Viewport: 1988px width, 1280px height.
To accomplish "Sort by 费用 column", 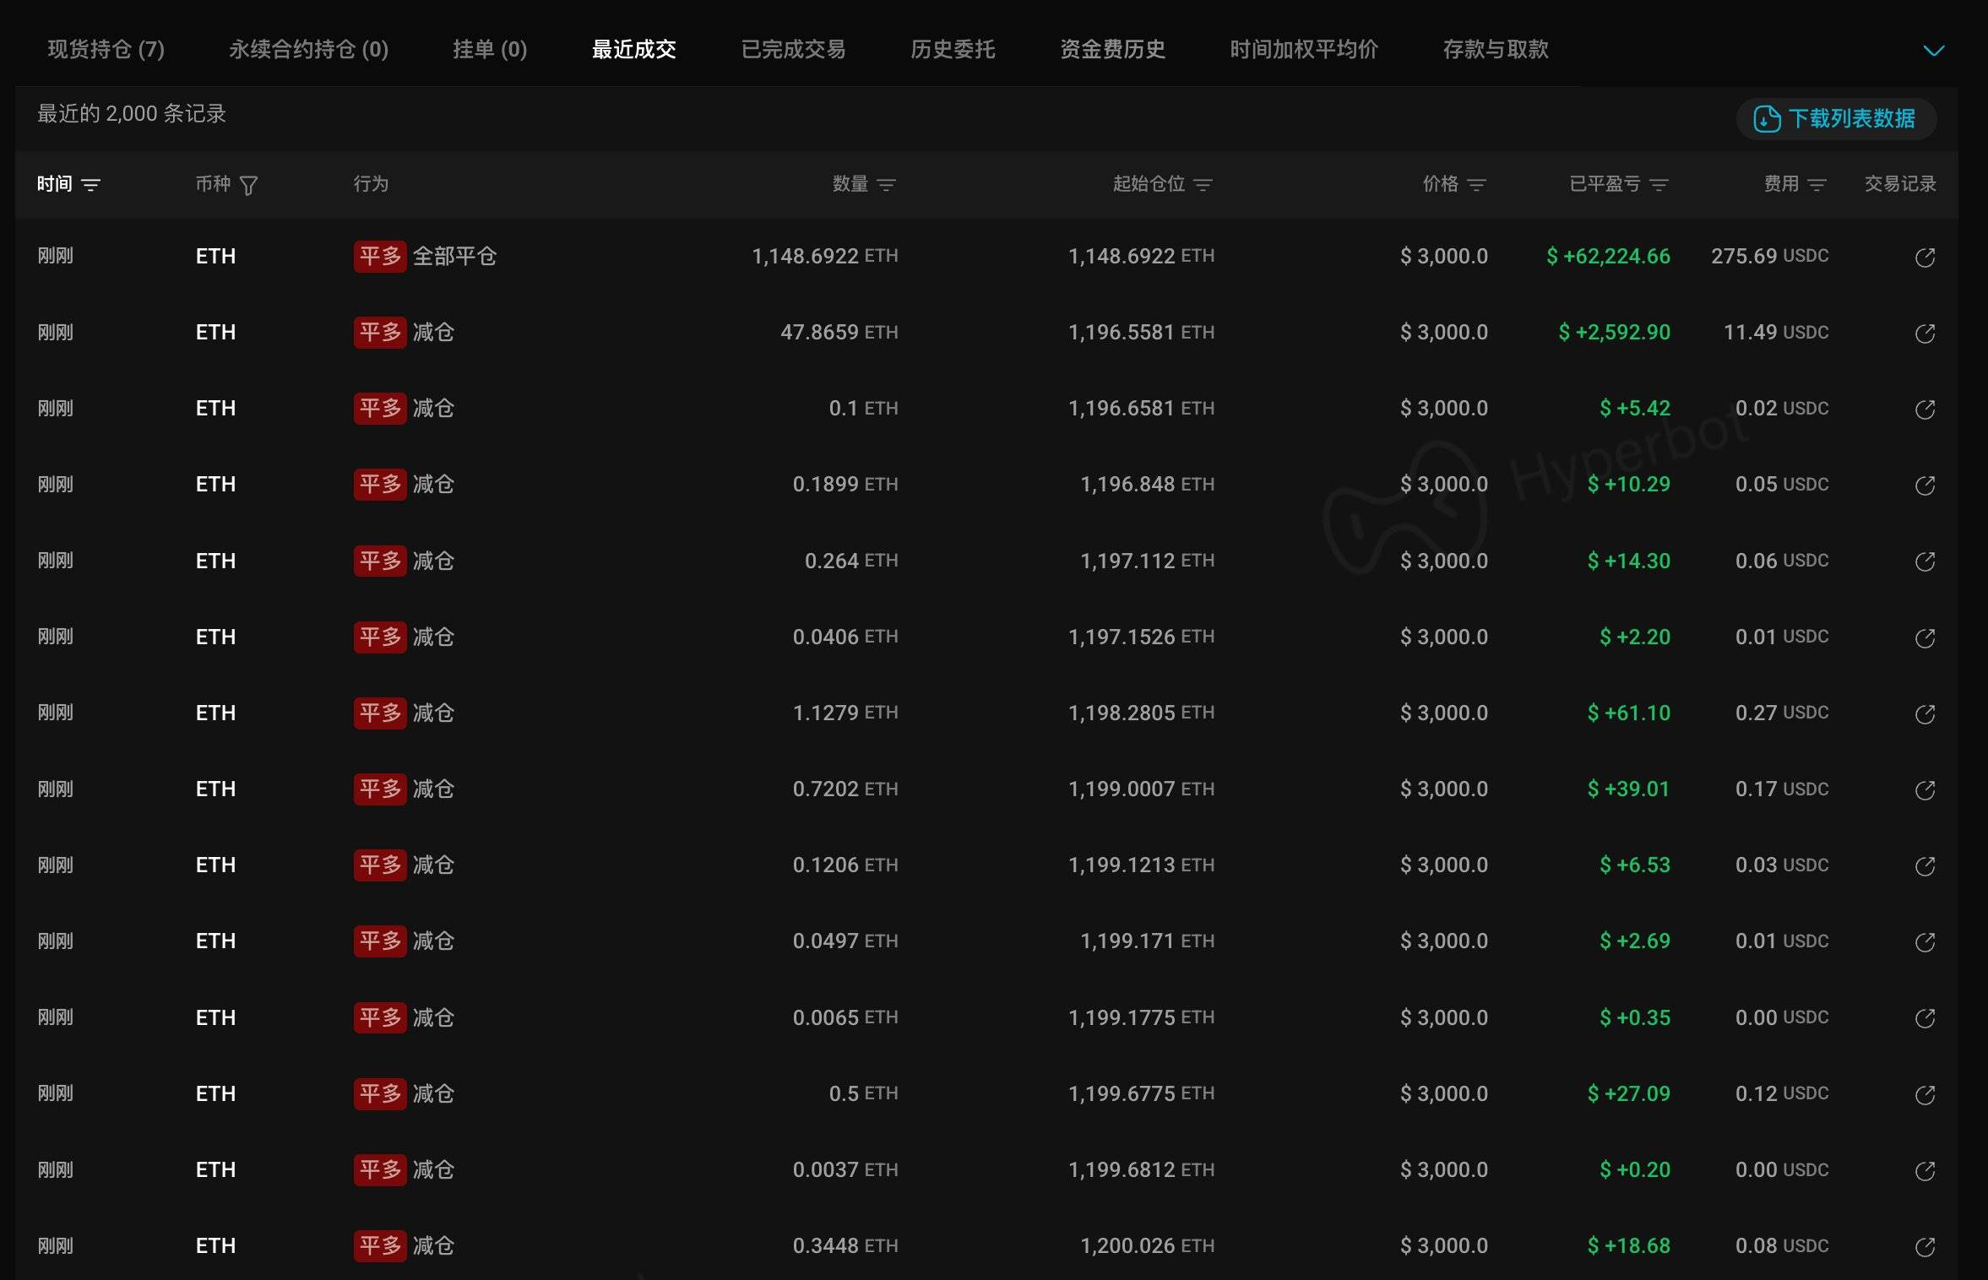I will 1817,185.
